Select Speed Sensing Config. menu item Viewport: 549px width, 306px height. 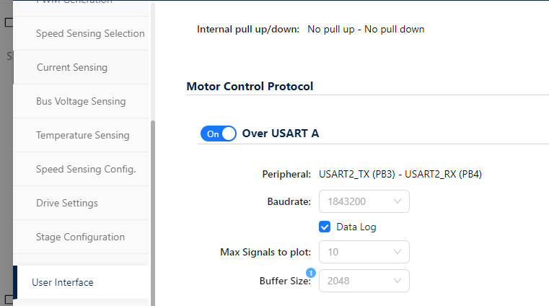click(x=86, y=169)
